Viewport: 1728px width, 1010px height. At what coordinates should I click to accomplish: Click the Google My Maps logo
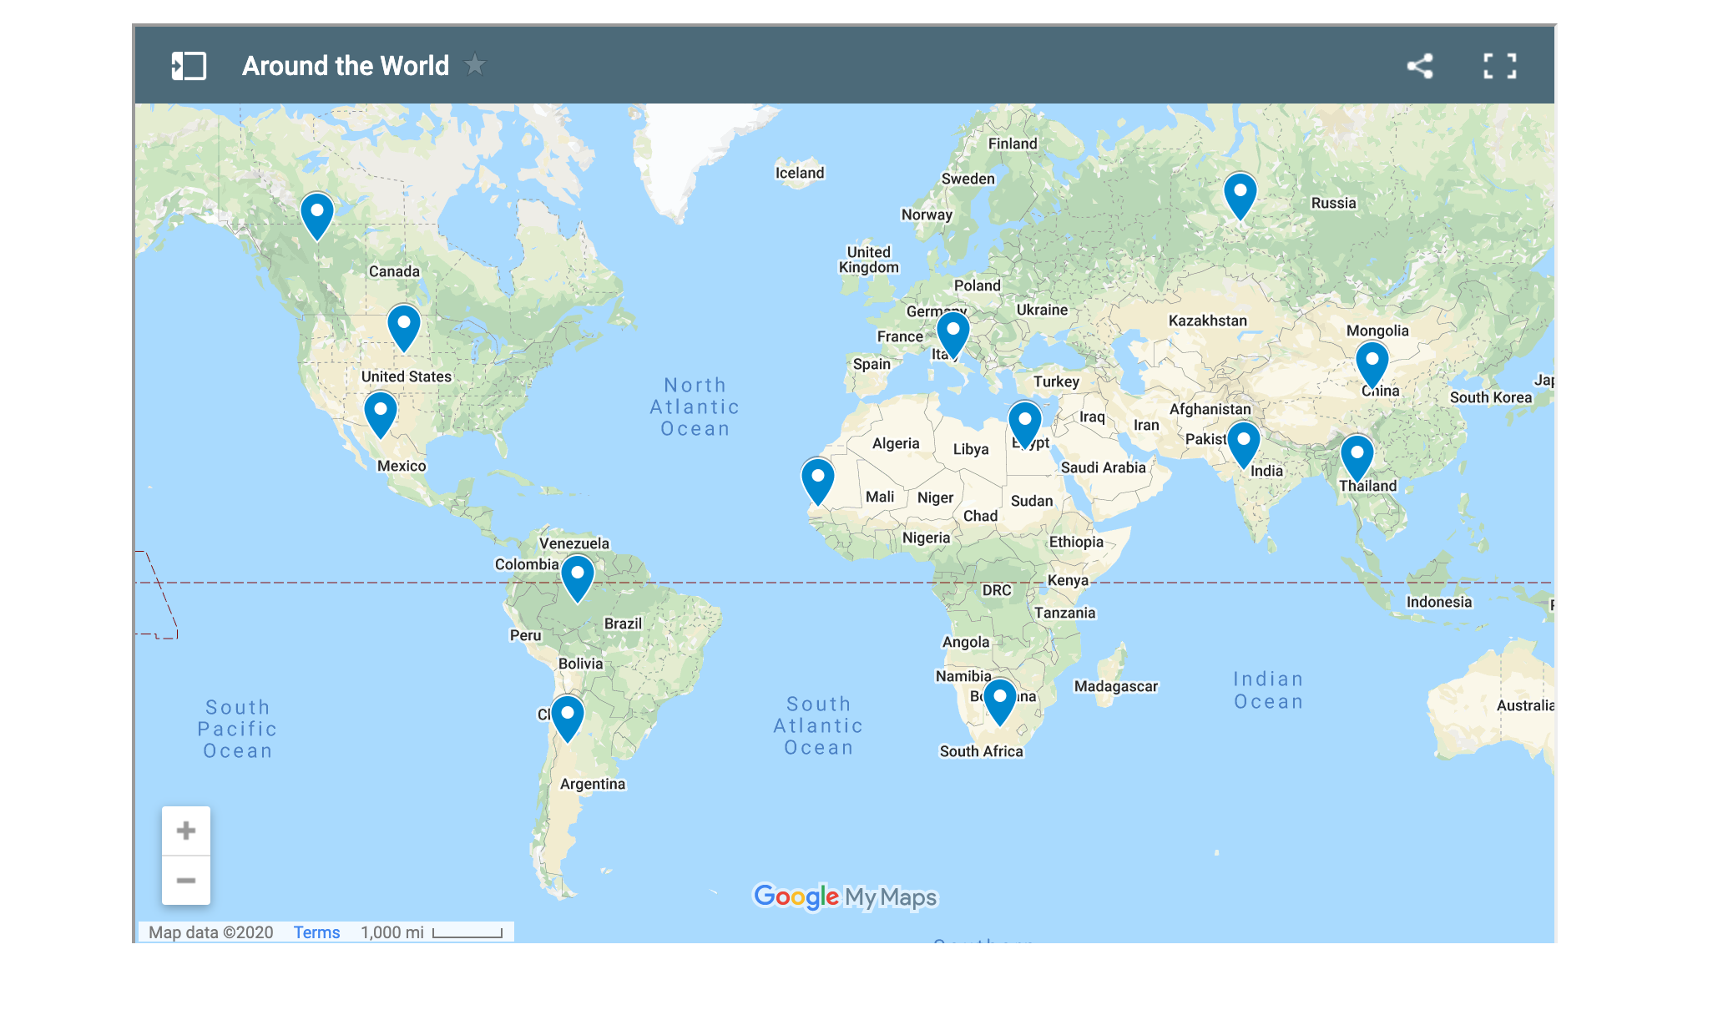[x=845, y=896]
